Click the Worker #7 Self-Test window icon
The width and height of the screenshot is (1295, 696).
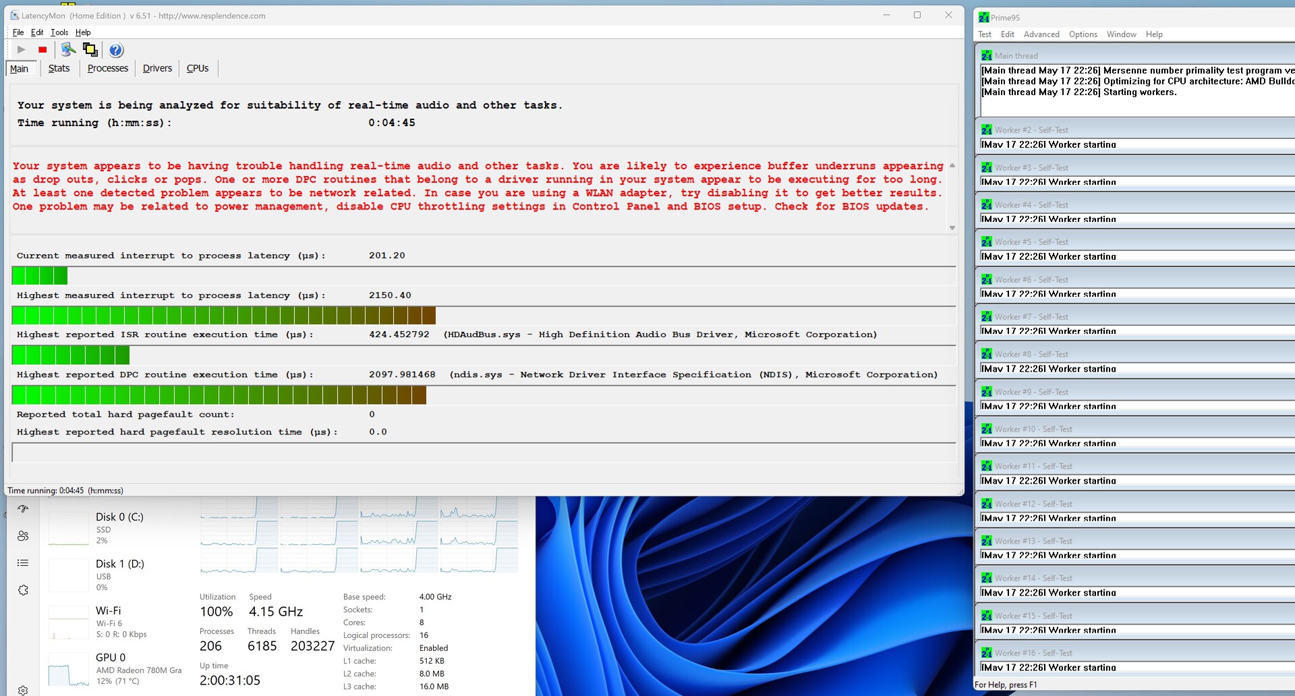tap(987, 316)
